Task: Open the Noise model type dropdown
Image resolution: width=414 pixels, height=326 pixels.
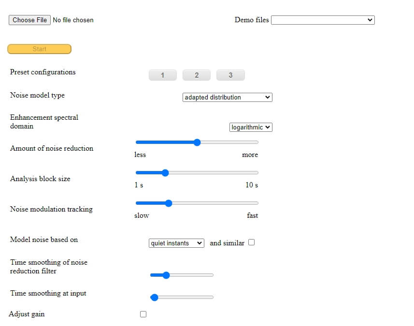Action: click(x=228, y=97)
